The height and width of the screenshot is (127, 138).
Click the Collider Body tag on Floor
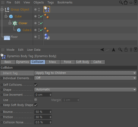click(x=47, y=37)
